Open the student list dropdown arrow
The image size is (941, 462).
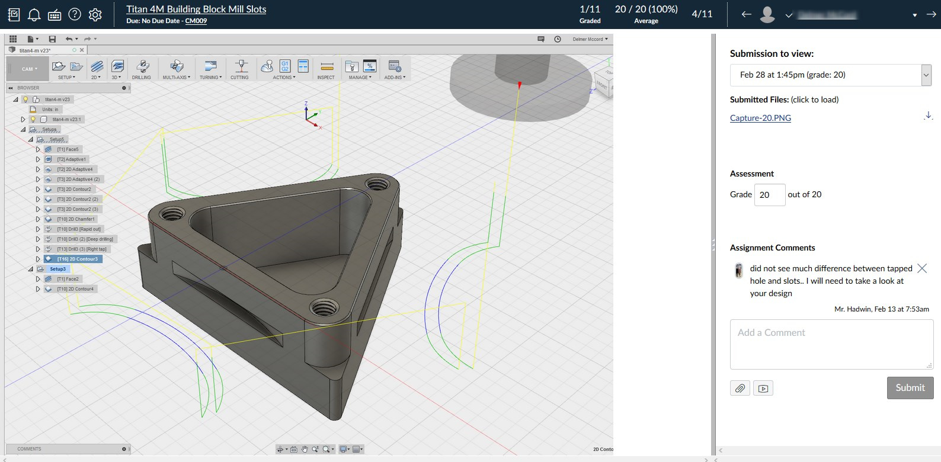(x=914, y=15)
